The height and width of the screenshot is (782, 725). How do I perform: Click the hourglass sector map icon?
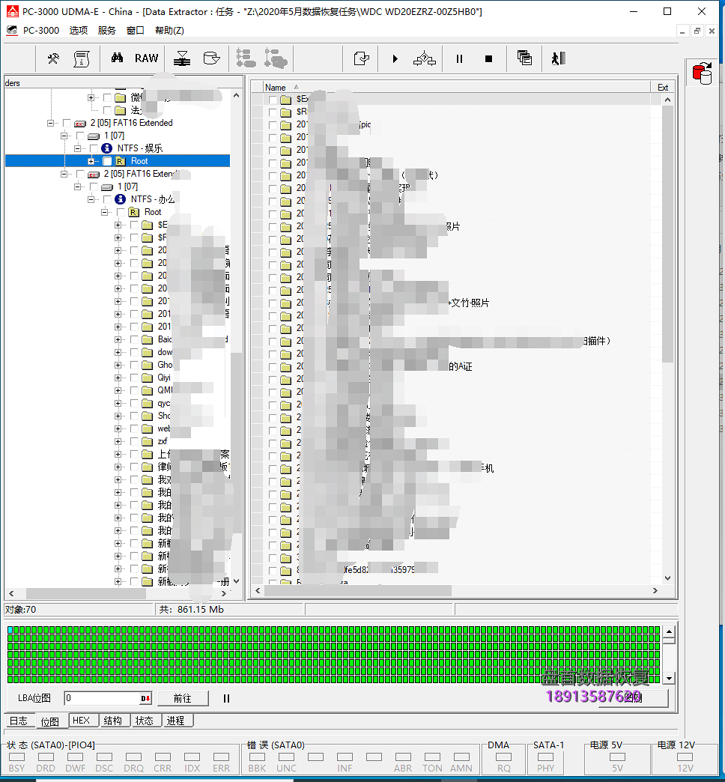[x=182, y=59]
